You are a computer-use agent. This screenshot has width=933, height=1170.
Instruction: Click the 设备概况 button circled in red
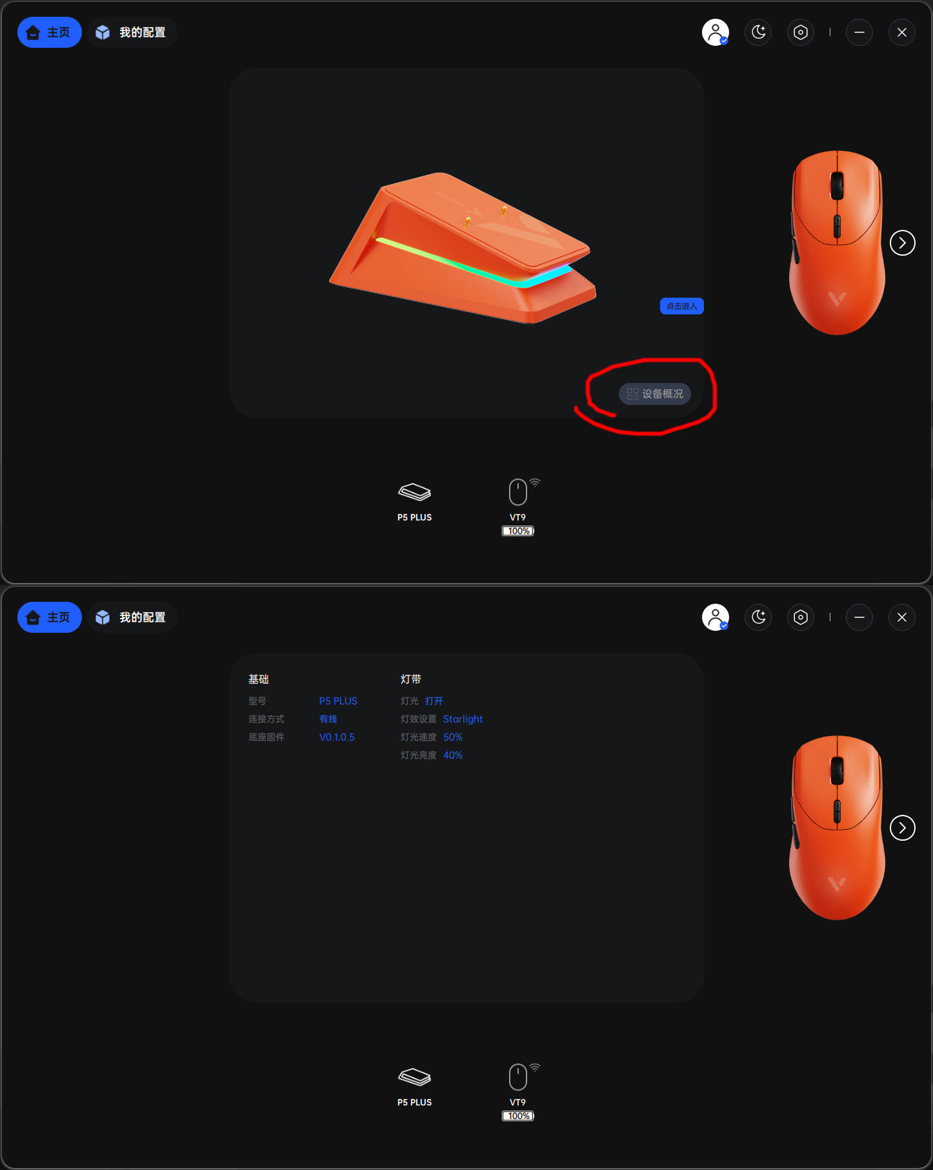tap(654, 394)
